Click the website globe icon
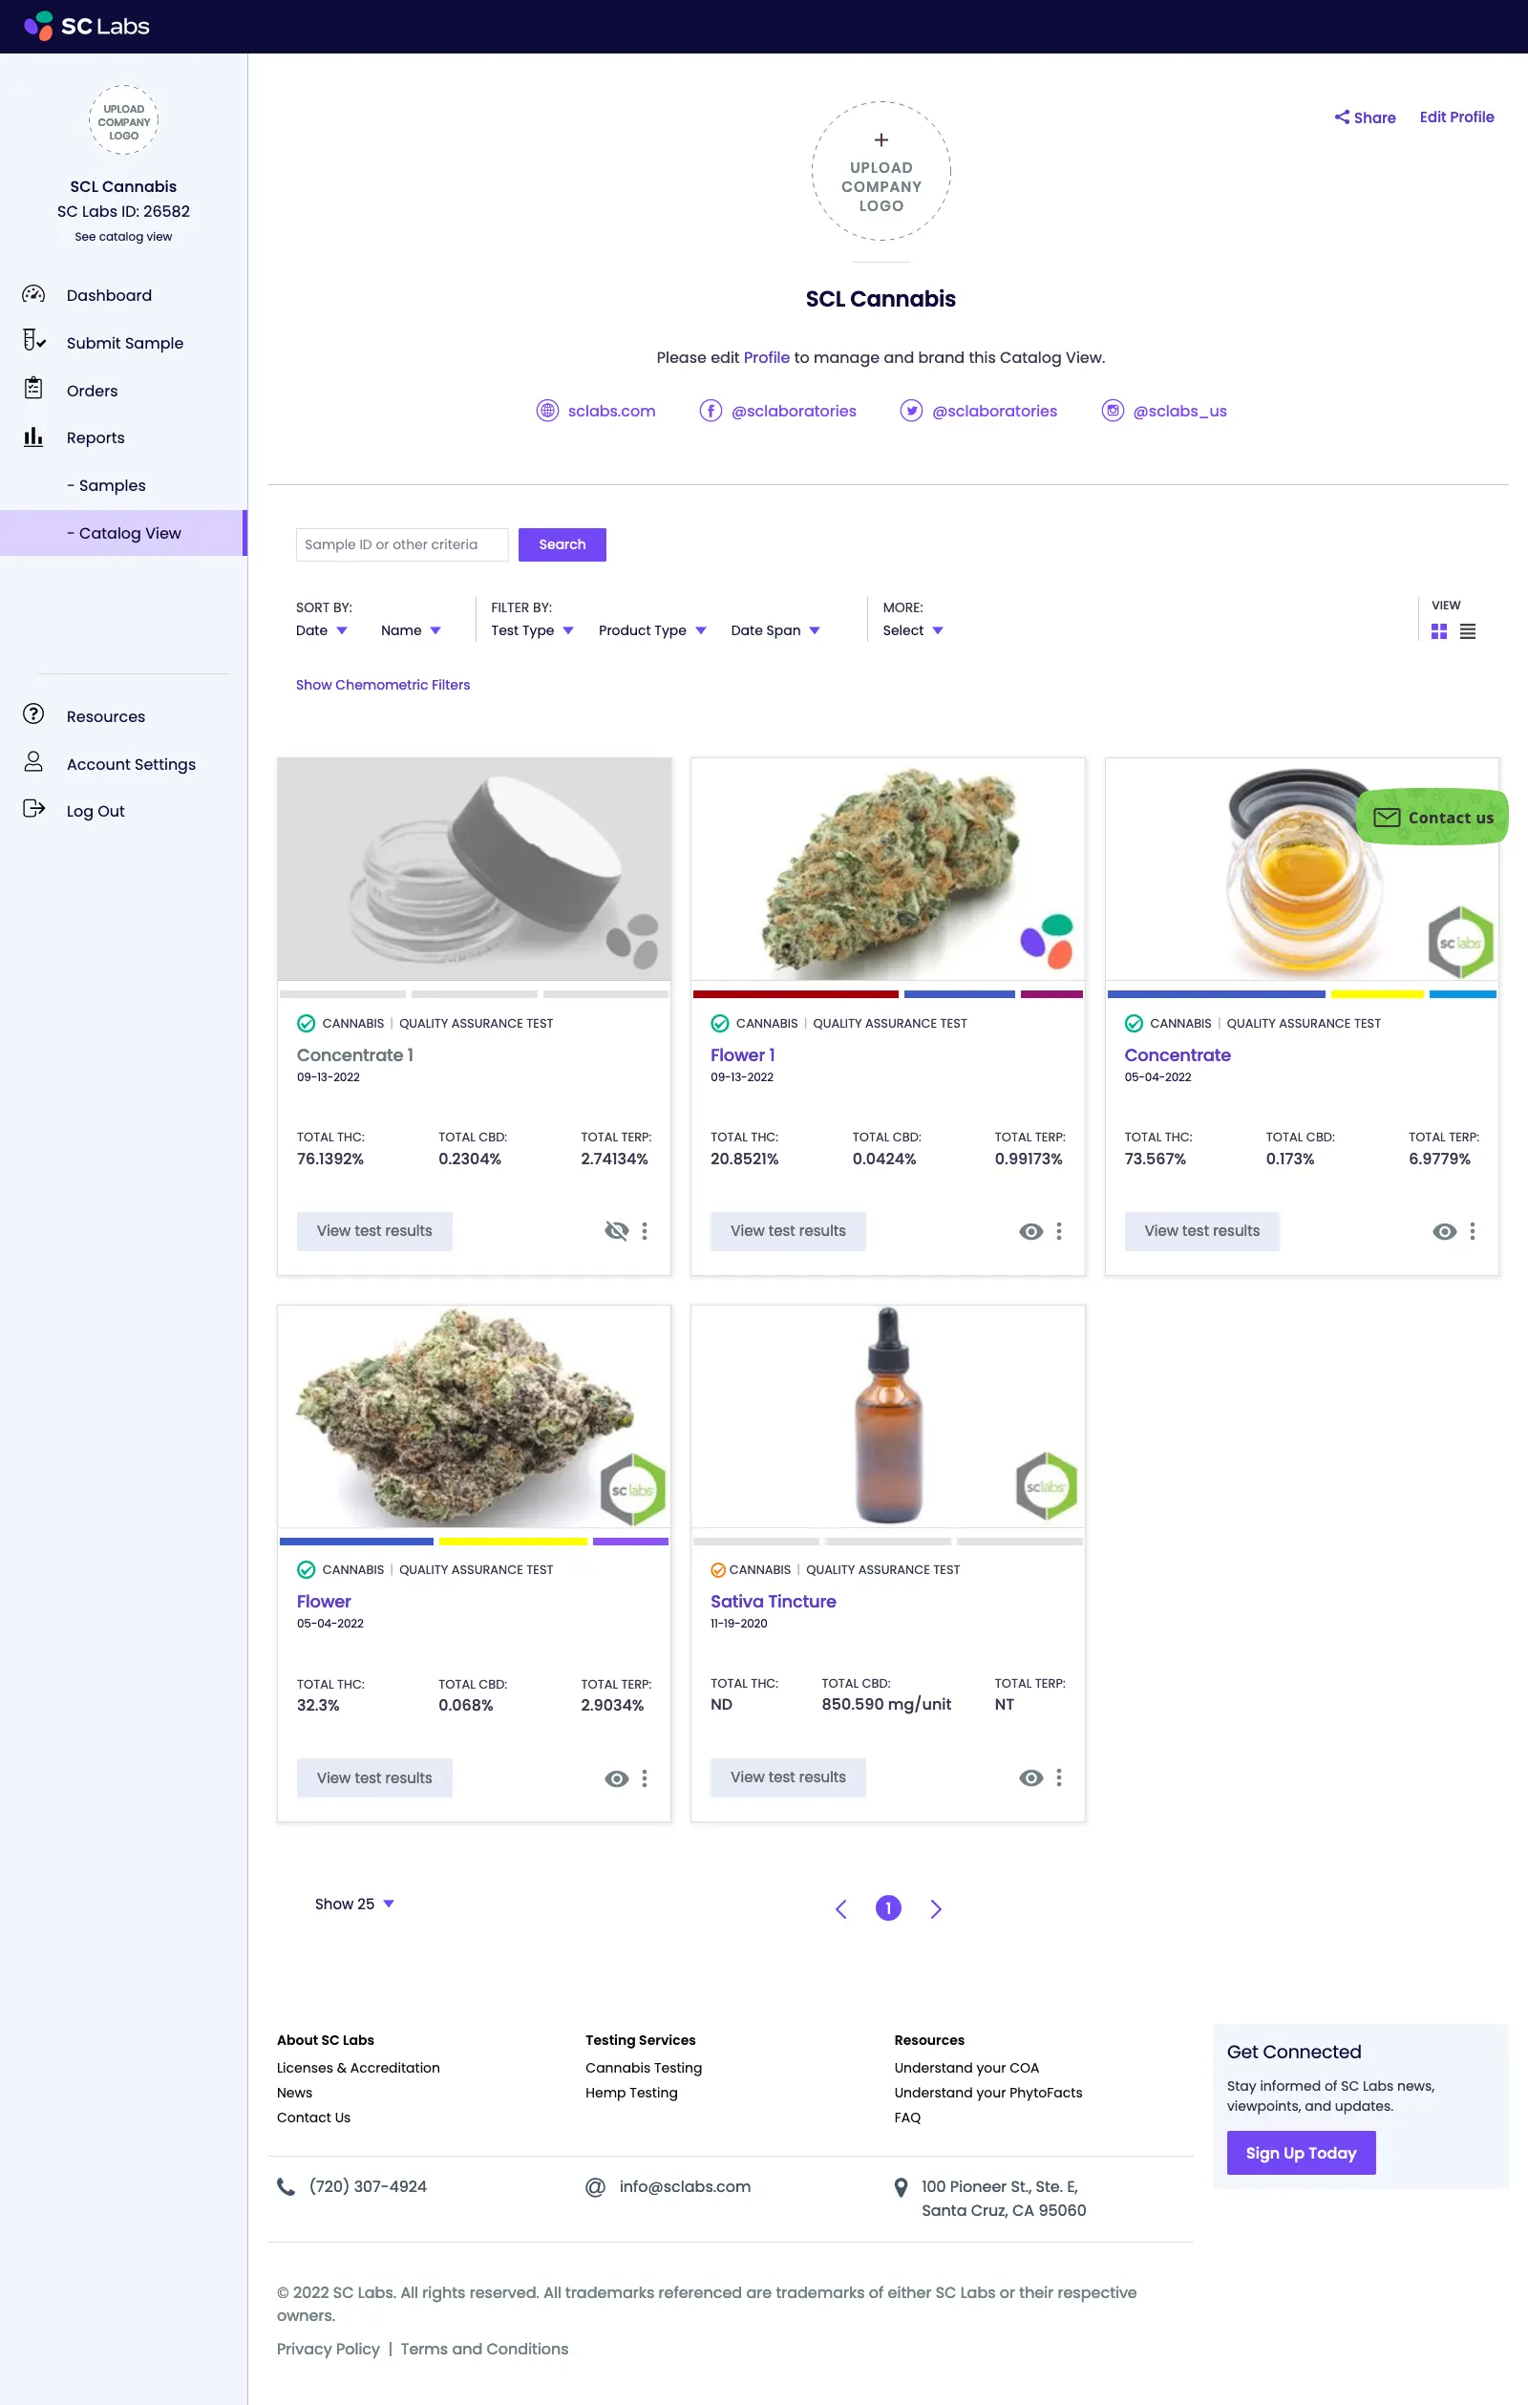 click(x=547, y=411)
